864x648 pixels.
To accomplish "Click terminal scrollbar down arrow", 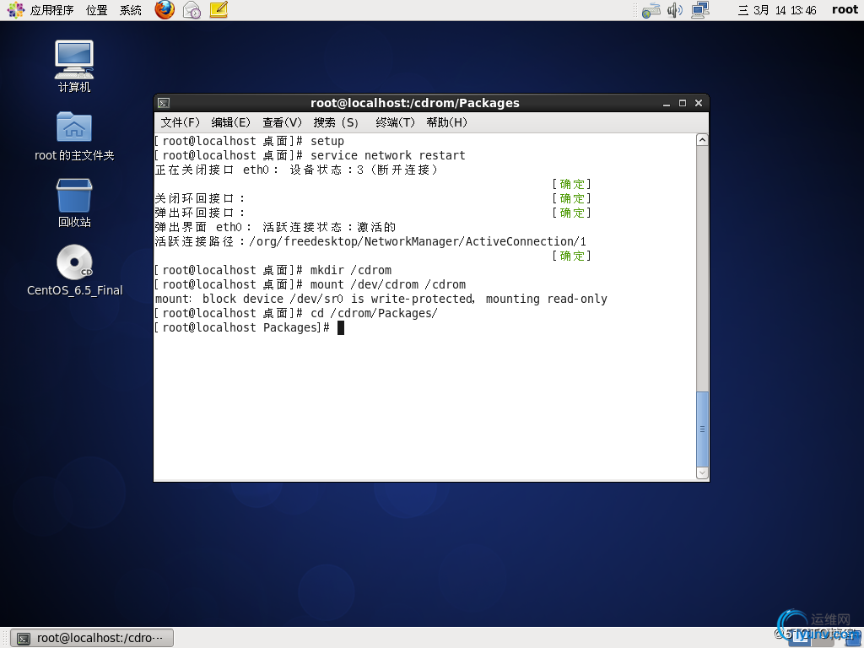I will (702, 472).
